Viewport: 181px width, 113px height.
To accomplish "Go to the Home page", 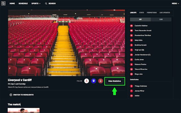I will pyautogui.click(x=12, y=4).
